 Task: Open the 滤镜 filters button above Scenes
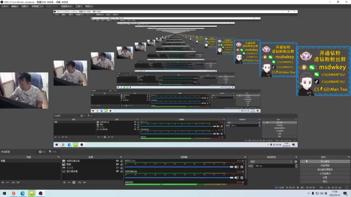tap(53, 151)
